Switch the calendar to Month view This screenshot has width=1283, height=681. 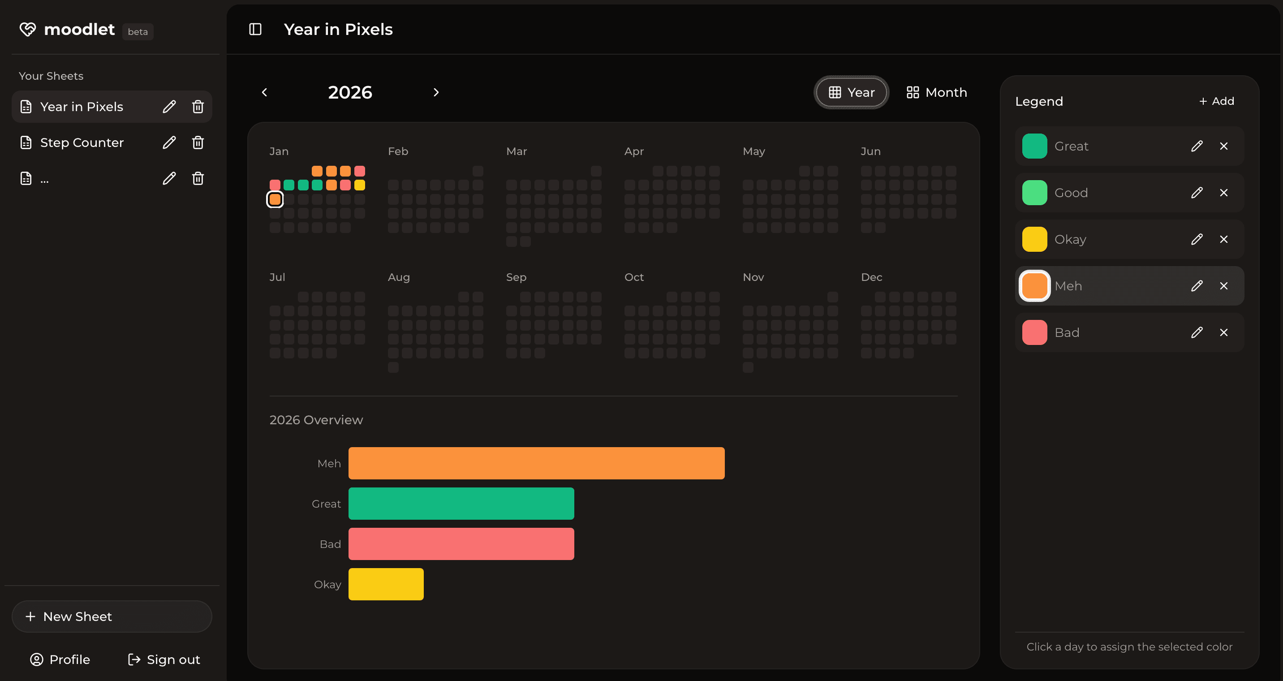coord(936,92)
